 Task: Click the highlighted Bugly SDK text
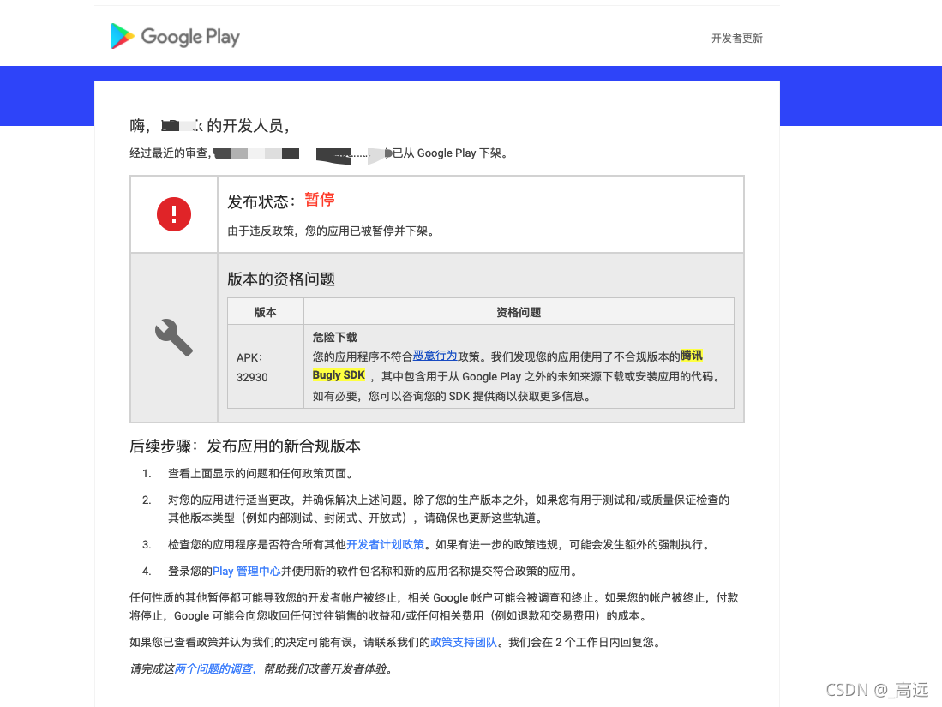point(339,375)
